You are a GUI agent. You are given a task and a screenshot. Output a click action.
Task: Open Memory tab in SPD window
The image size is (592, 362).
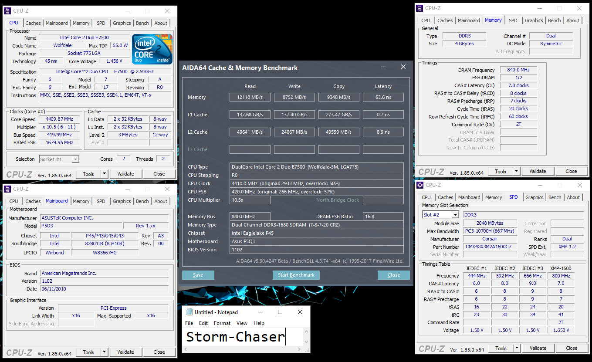click(494, 197)
